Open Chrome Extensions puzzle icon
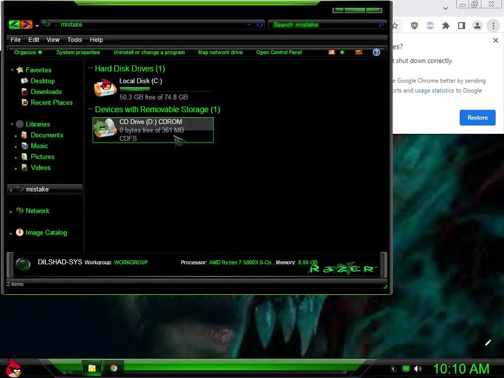The height and width of the screenshot is (378, 504). tap(445, 26)
